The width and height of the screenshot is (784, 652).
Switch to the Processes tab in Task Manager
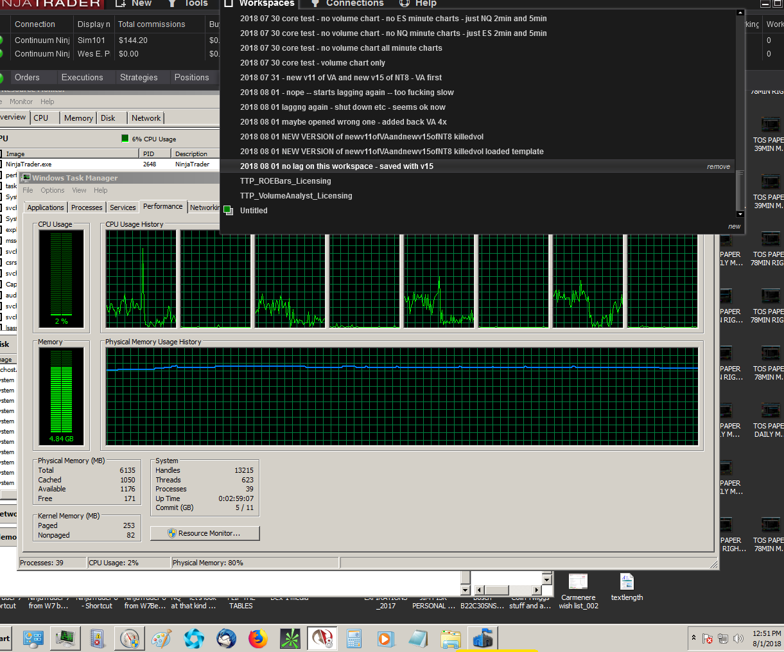click(x=87, y=207)
